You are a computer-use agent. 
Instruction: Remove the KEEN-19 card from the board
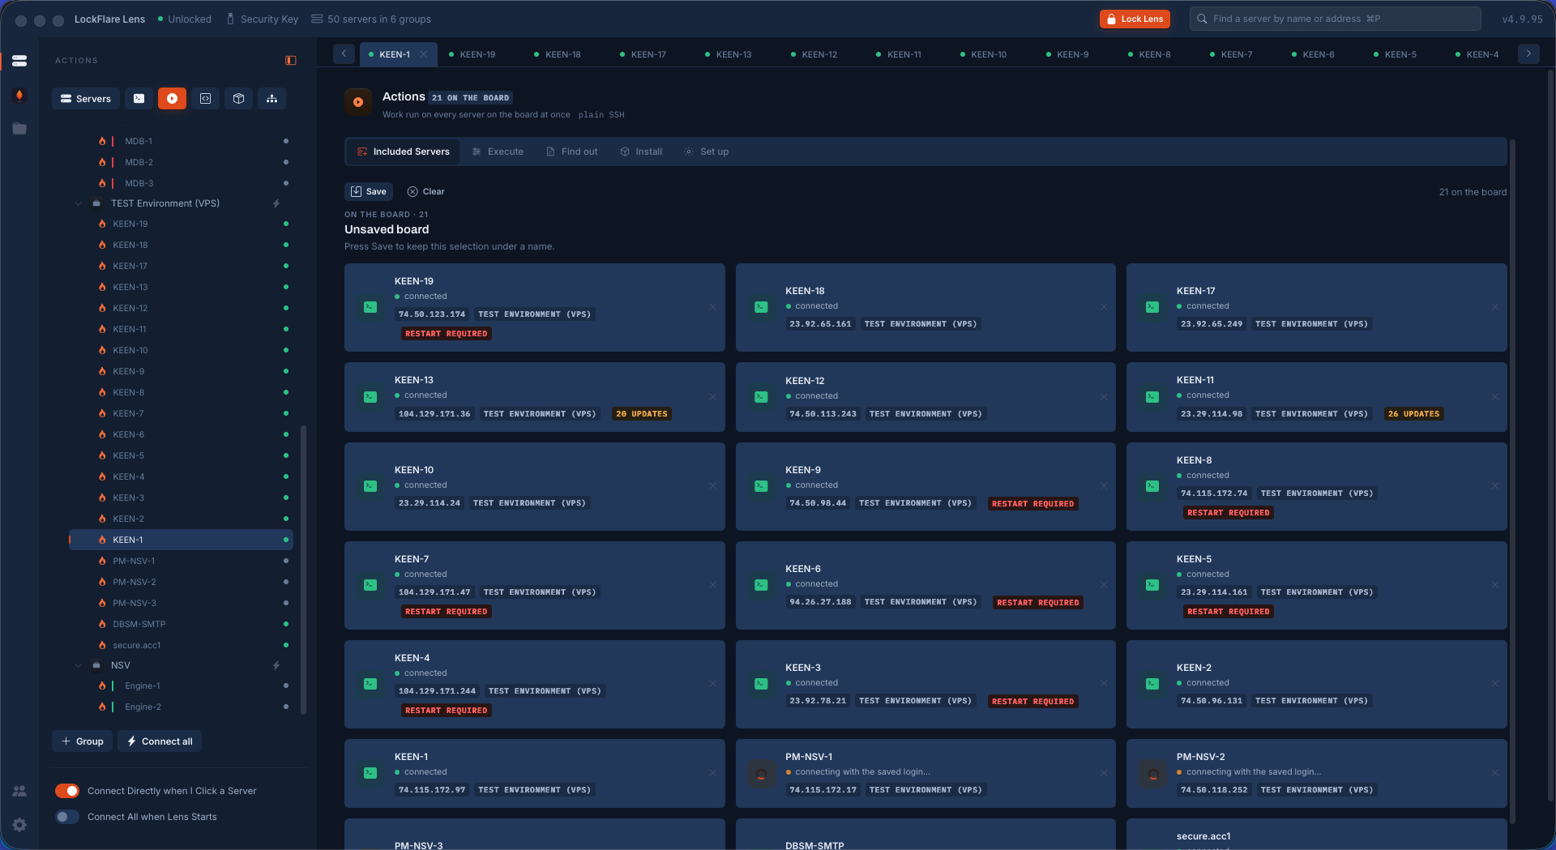point(712,307)
